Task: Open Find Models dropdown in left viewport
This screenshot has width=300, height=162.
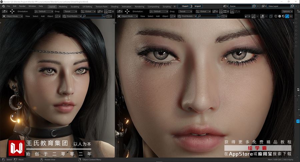Action: point(72,16)
